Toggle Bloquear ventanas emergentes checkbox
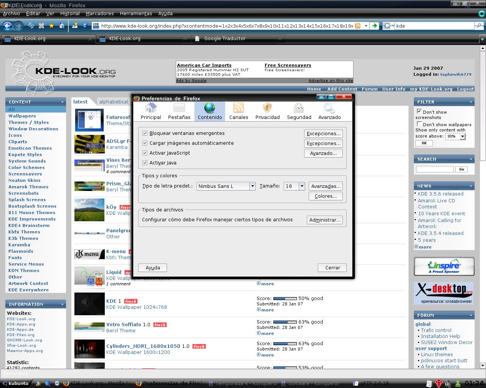This screenshot has height=388, width=486. pyautogui.click(x=145, y=133)
